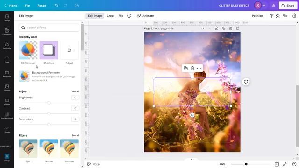Click the Contrast slider handle

[49, 114]
